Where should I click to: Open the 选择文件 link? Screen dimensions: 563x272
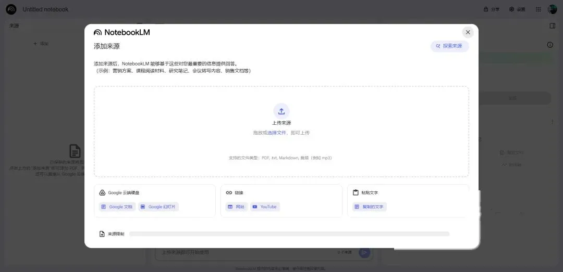pyautogui.click(x=277, y=133)
